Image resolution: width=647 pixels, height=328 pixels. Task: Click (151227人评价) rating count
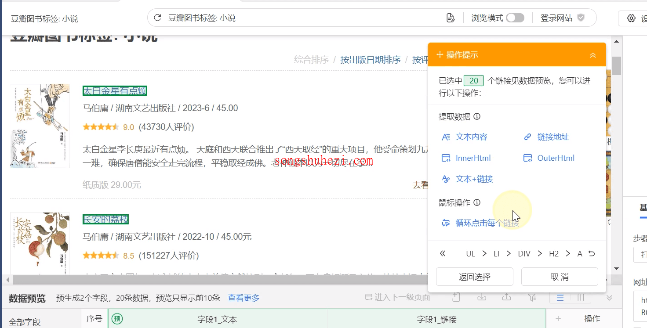click(169, 256)
